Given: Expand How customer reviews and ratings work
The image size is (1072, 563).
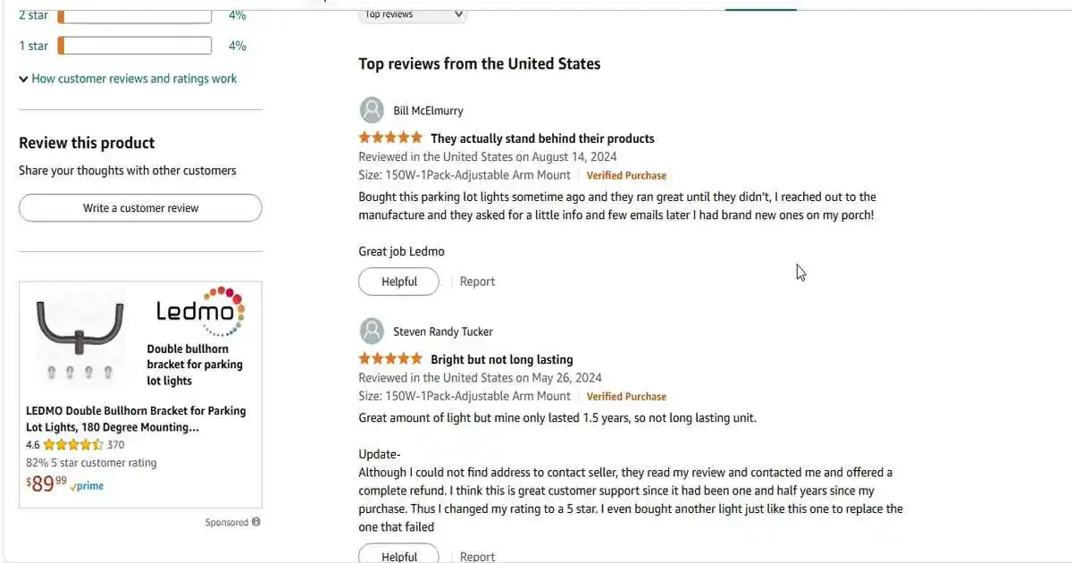Looking at the screenshot, I should [x=128, y=79].
